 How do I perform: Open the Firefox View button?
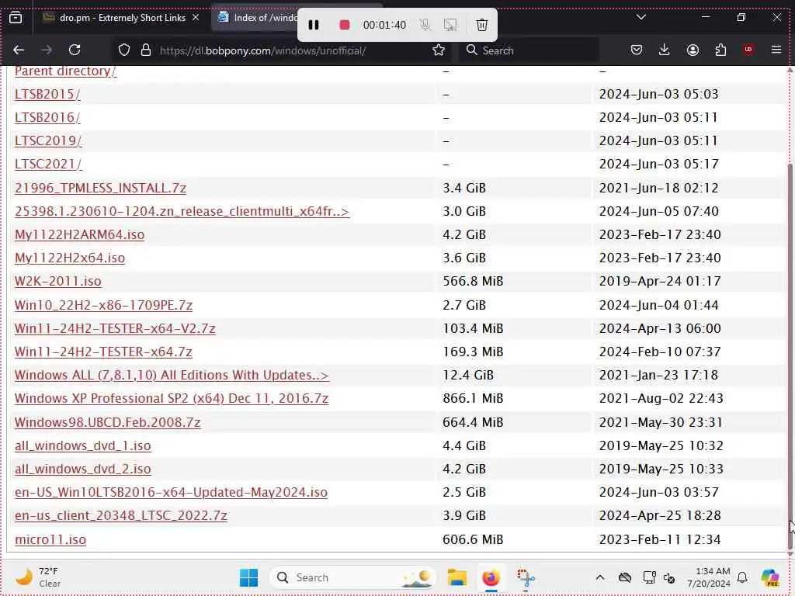point(16,18)
